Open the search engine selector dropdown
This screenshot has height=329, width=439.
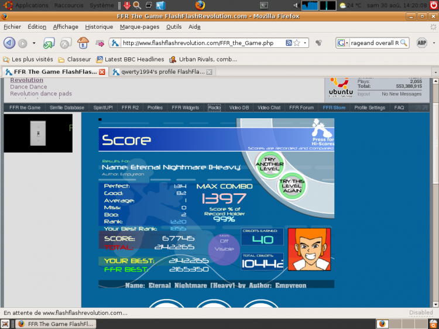(x=347, y=43)
